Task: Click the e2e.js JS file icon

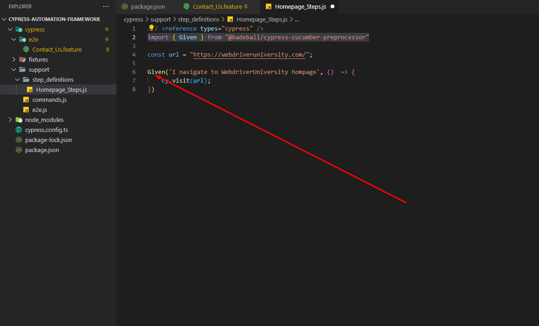Action: coord(26,110)
